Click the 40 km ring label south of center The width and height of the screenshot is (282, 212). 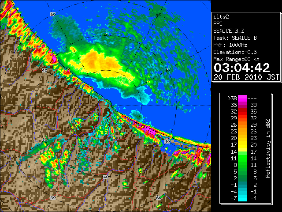(106, 177)
